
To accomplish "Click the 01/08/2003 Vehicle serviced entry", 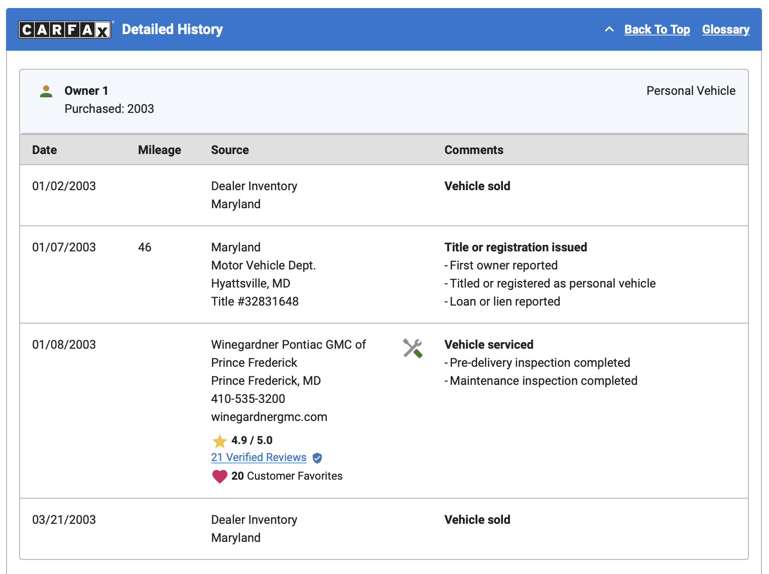I will pyautogui.click(x=489, y=345).
